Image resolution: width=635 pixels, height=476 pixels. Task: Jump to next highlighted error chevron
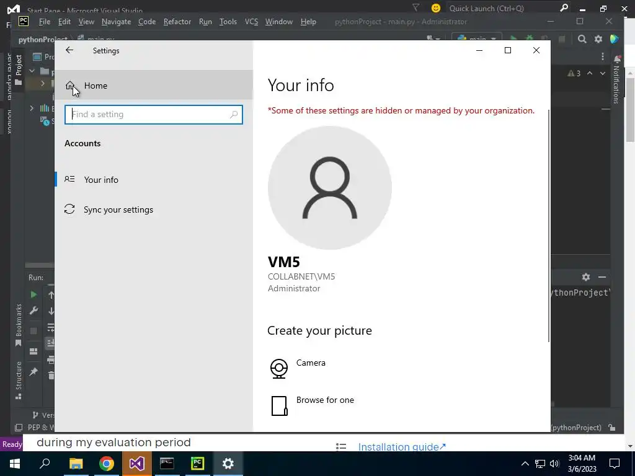603,73
